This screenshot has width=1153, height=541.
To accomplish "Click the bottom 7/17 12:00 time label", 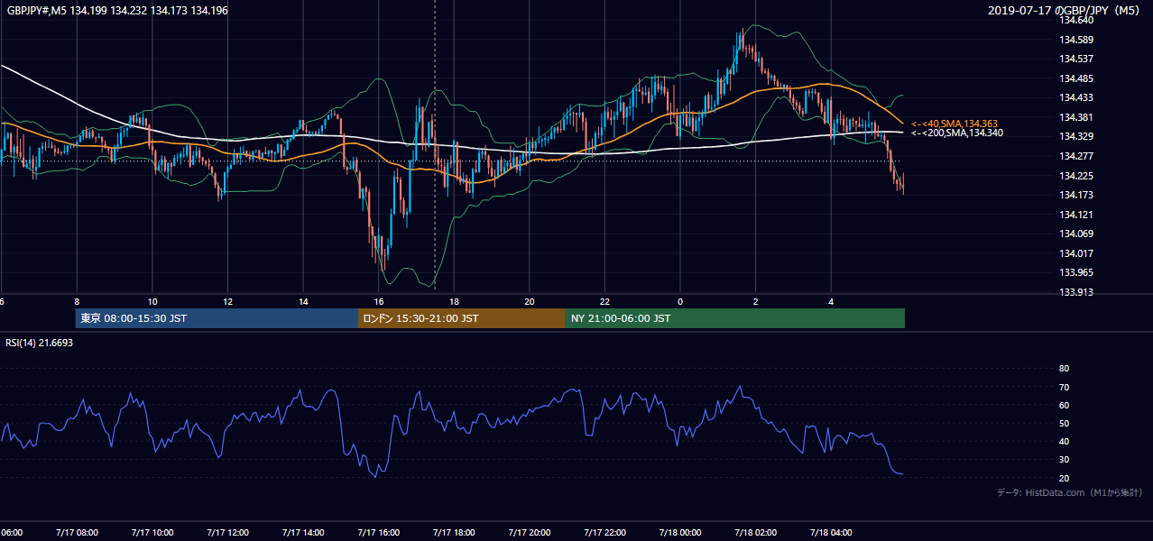I will coord(228,532).
